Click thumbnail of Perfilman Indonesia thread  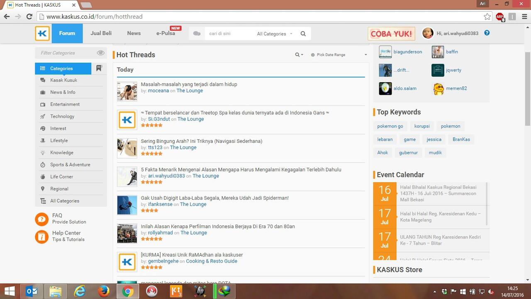(x=127, y=233)
